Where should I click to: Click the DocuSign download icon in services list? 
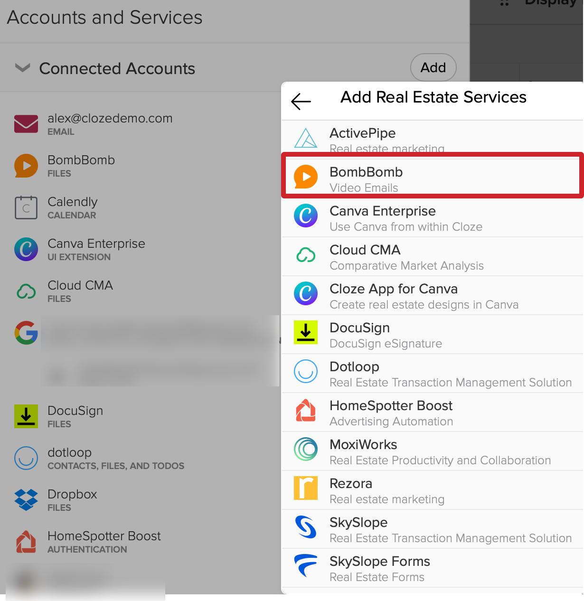(306, 332)
